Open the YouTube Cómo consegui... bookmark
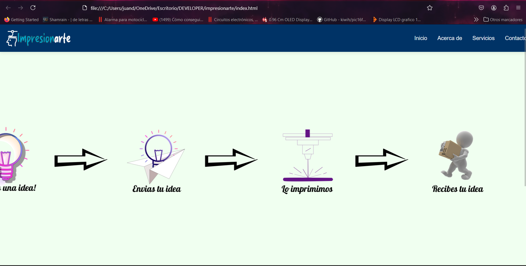 pyautogui.click(x=178, y=19)
